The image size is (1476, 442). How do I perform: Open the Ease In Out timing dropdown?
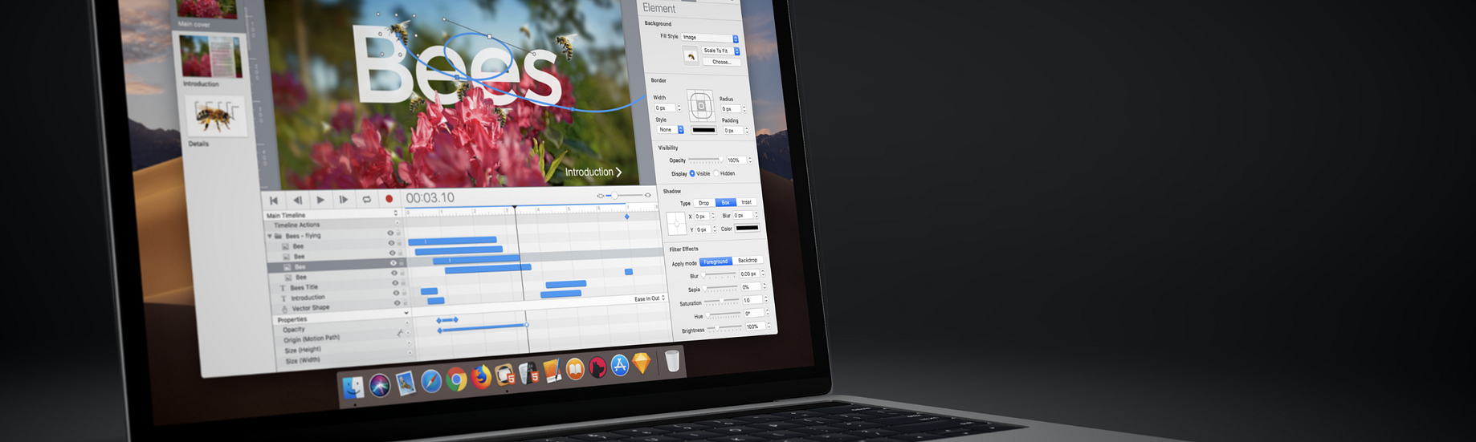tap(650, 298)
